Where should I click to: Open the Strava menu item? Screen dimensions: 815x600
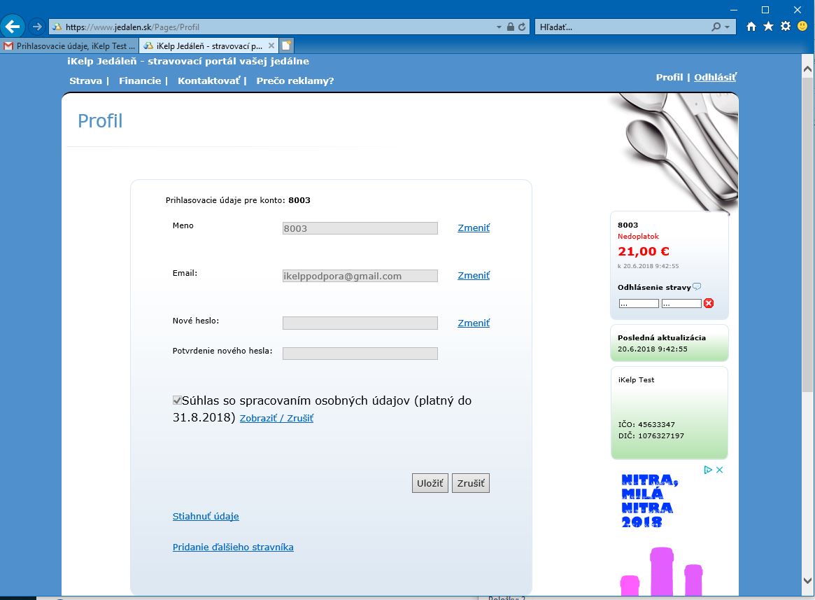coord(85,81)
